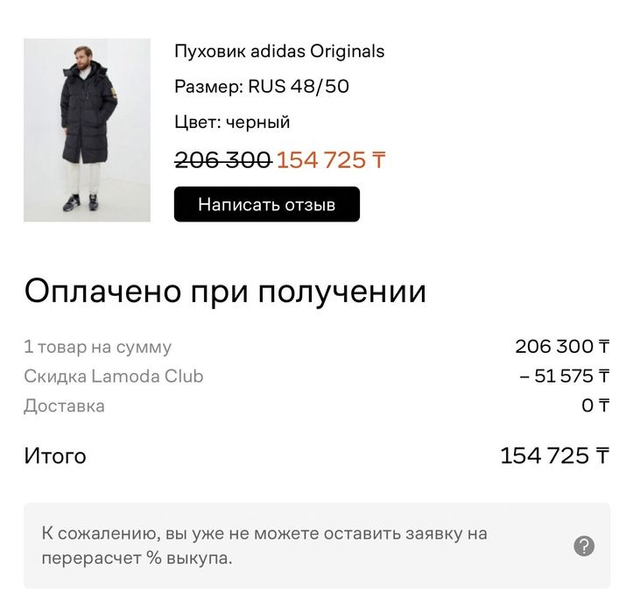Image resolution: width=626 pixels, height=613 pixels.
Task: Open the black puffer coat product thumbnail
Action: 87,130
